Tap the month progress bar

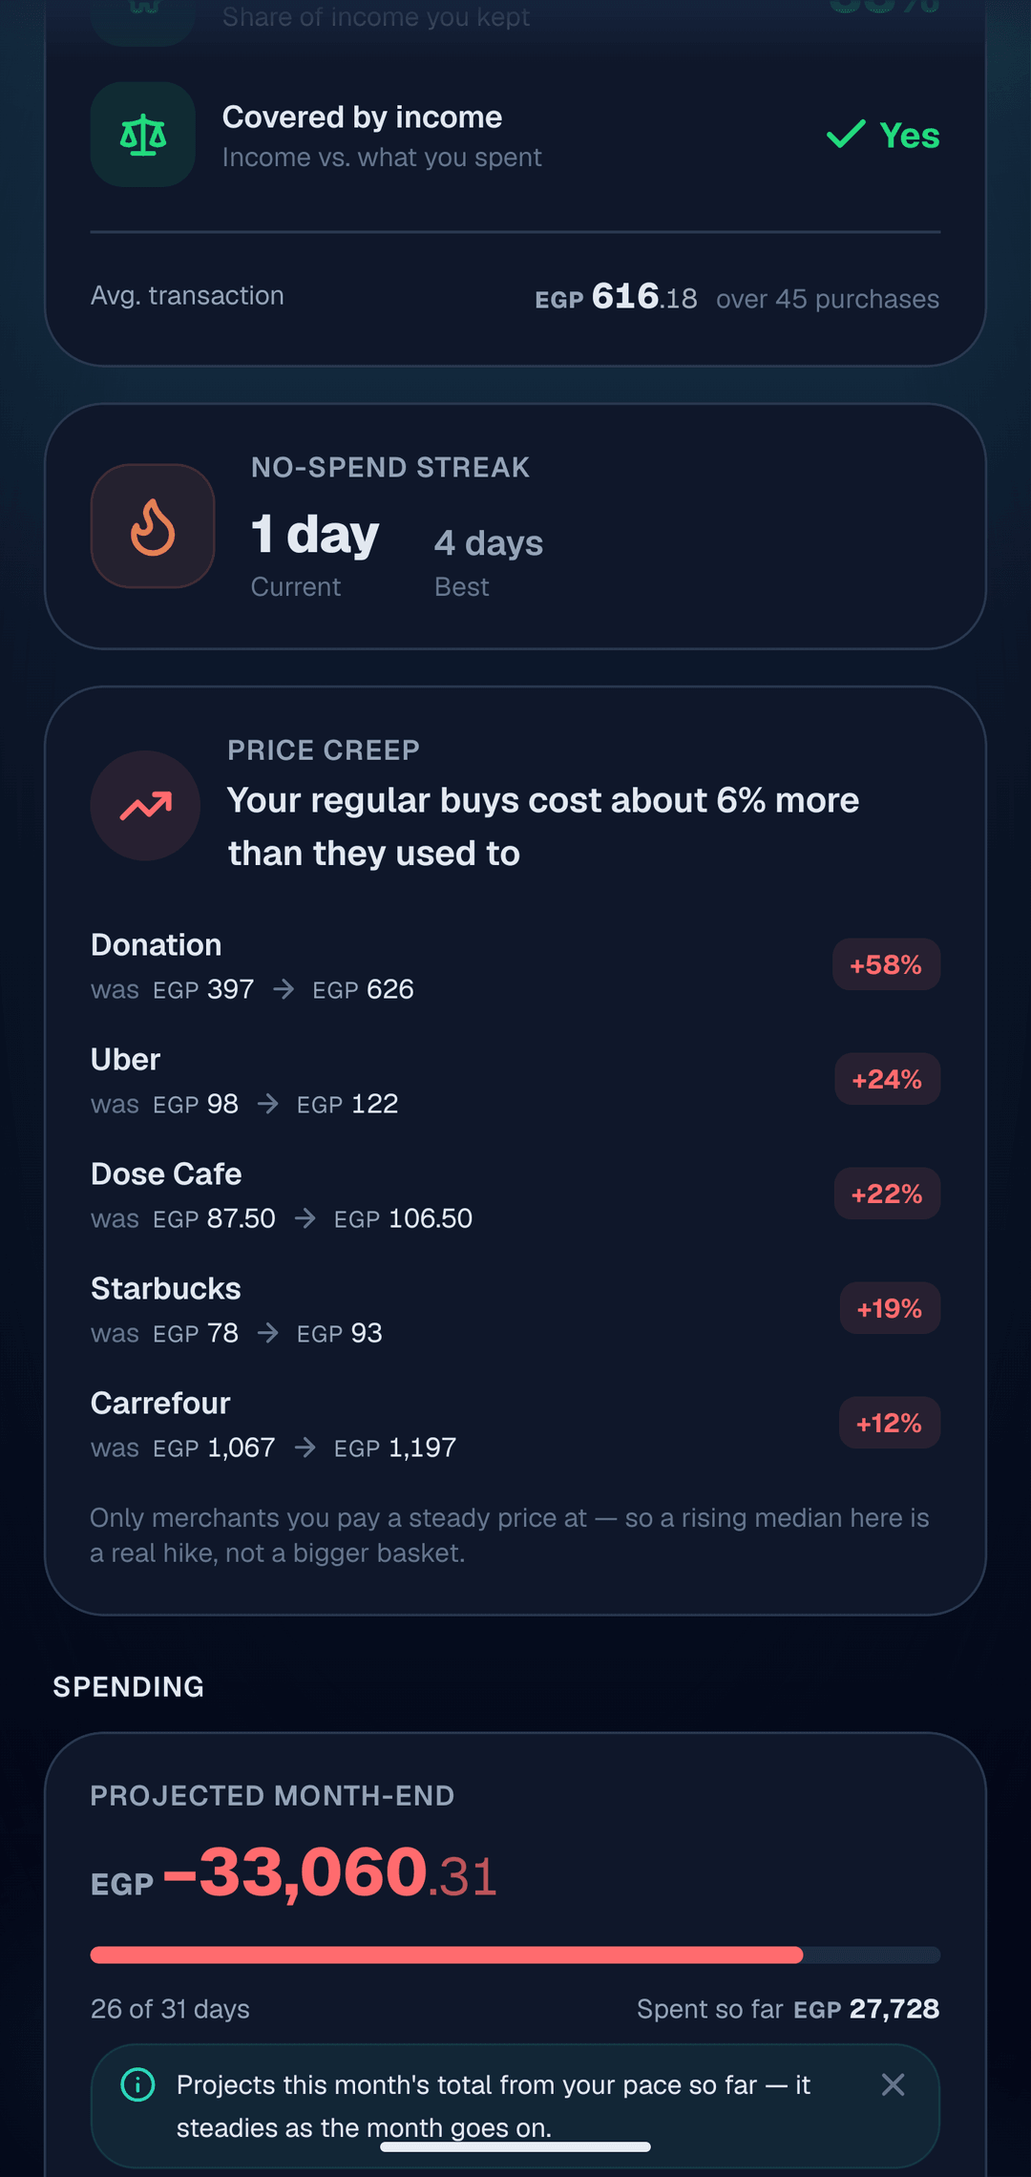tap(515, 1955)
